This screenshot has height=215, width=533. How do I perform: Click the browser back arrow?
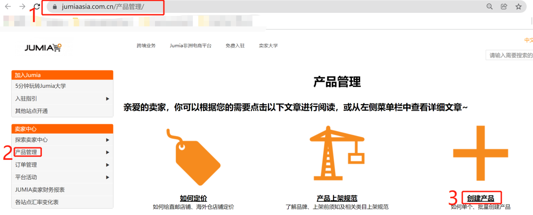[x=8, y=6]
